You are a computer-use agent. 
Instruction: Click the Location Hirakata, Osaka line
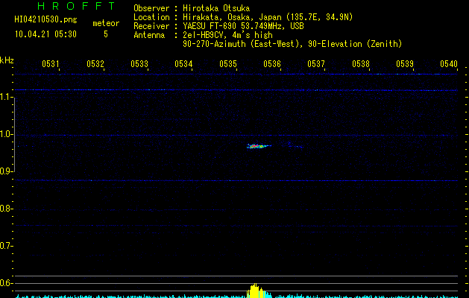(x=243, y=17)
